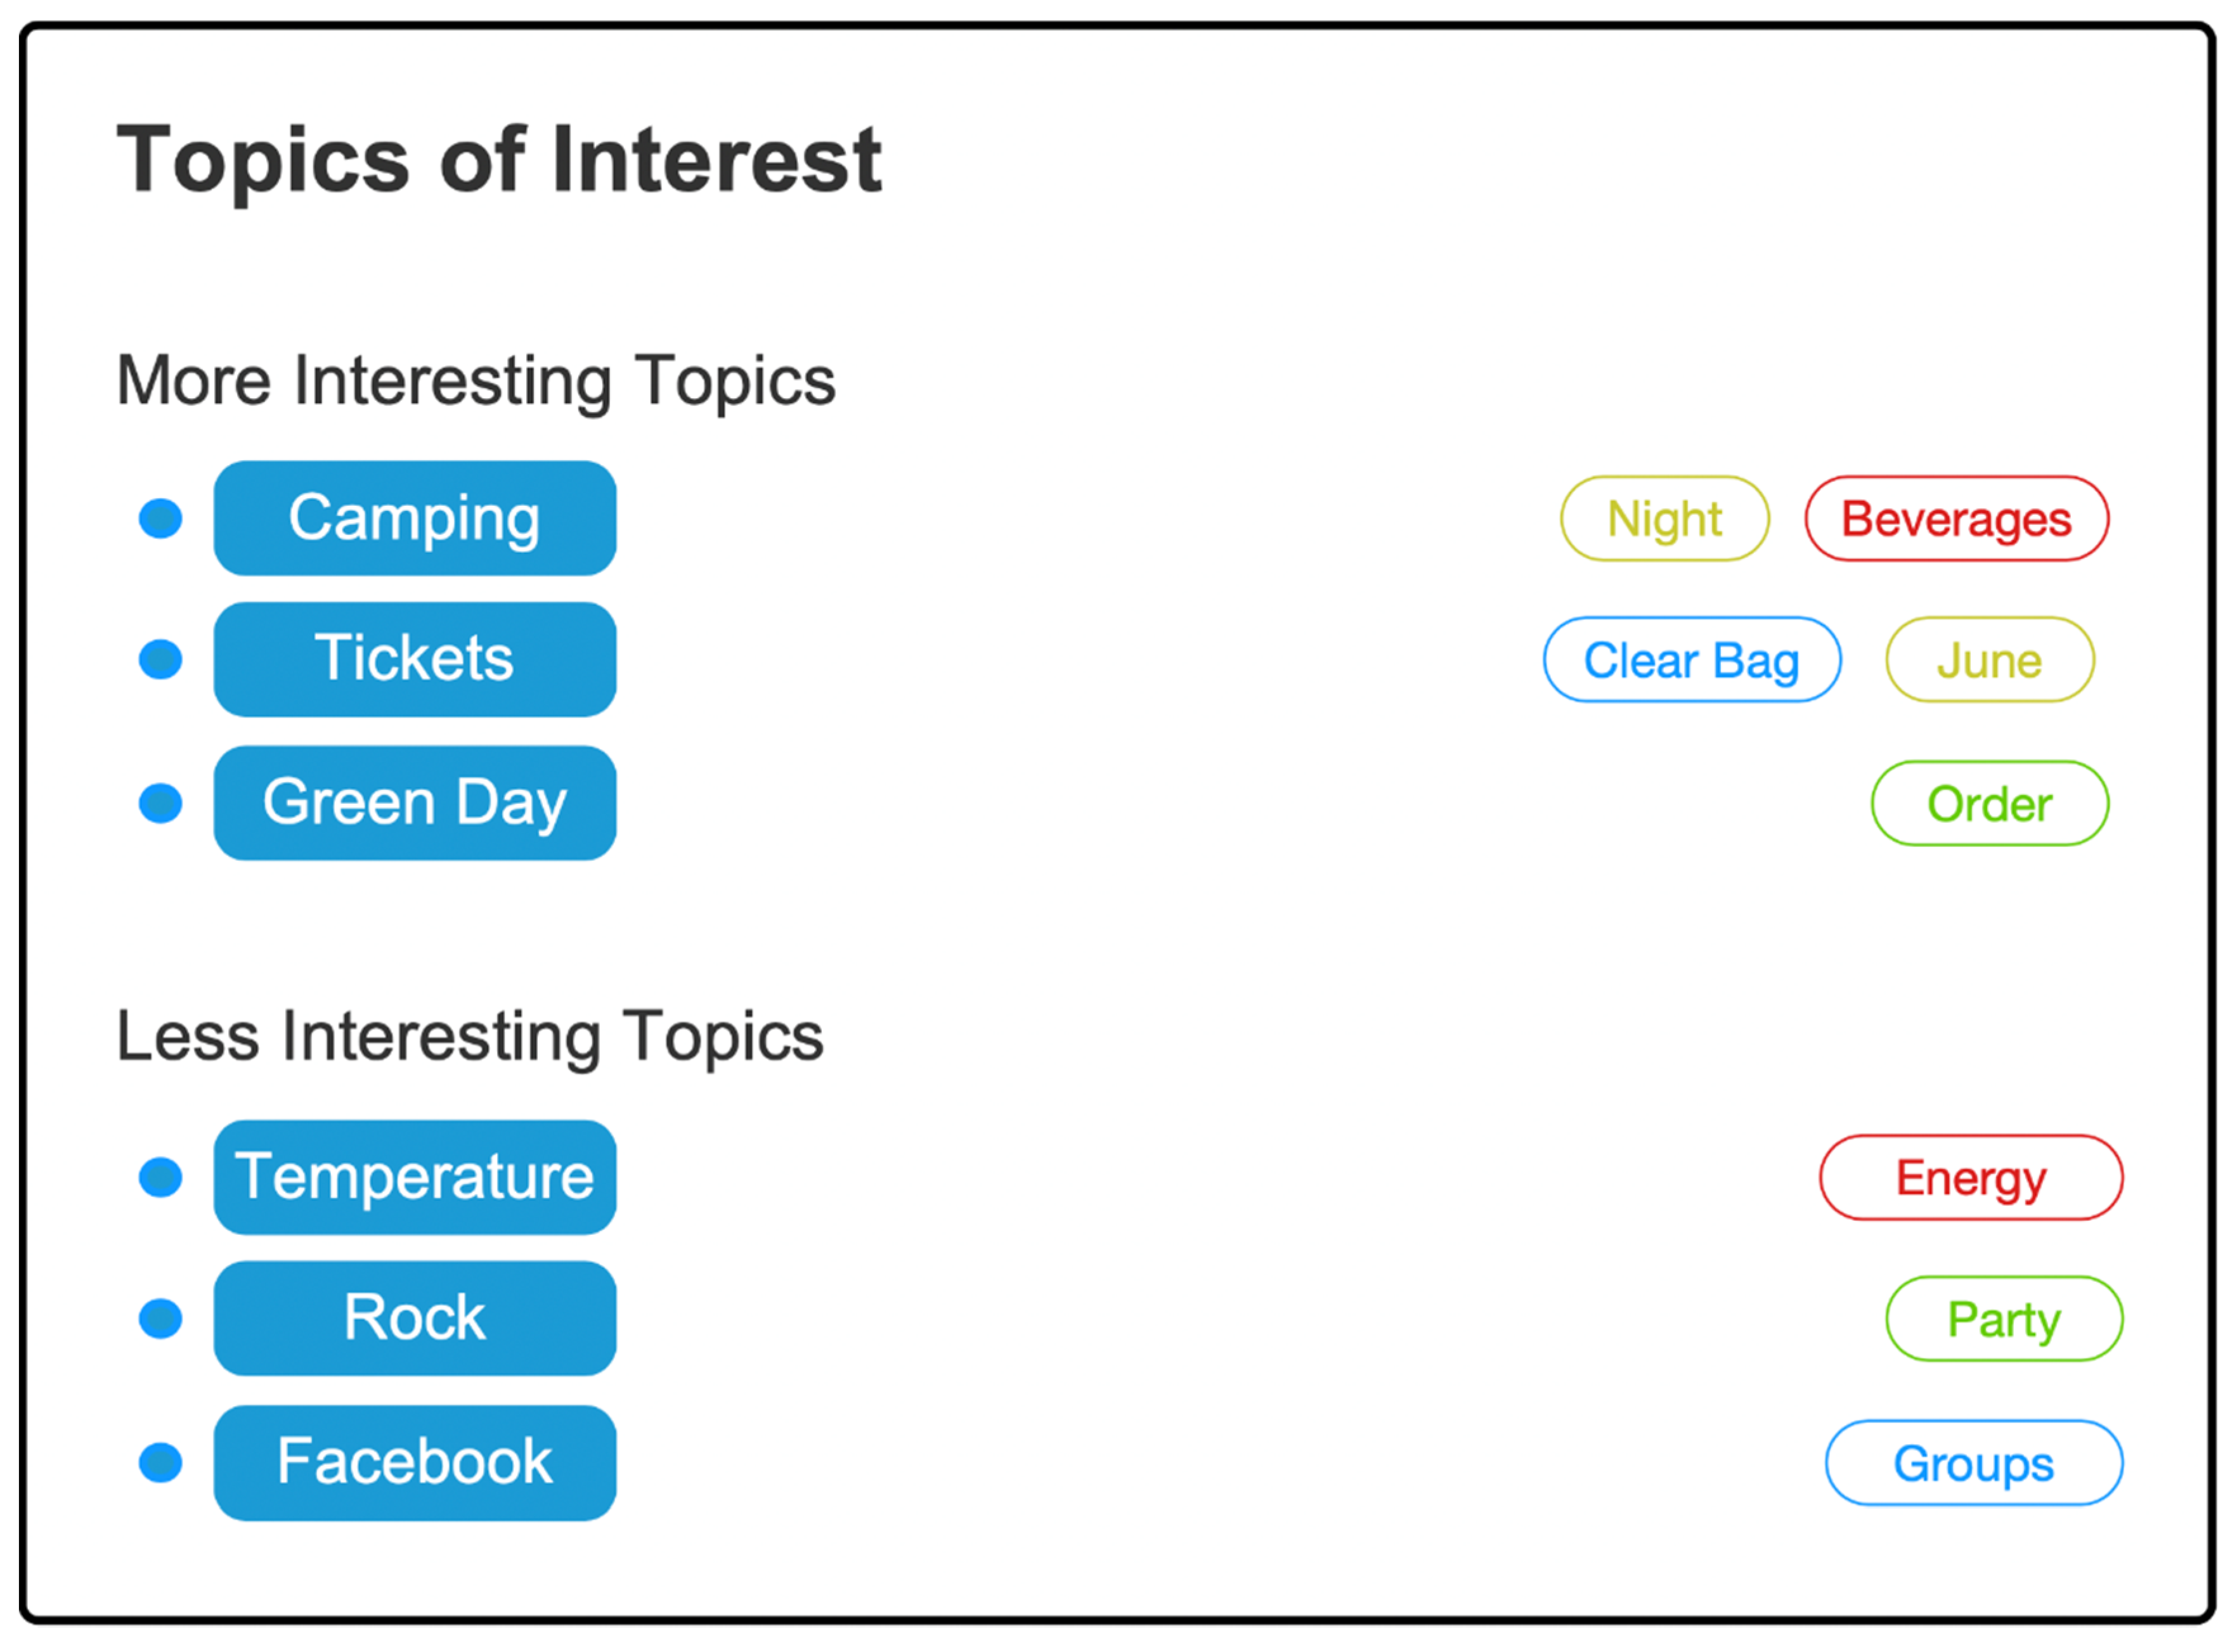Screen dimensions: 2237x1652
Task: Open the Facebook topic button
Action: (415, 1462)
